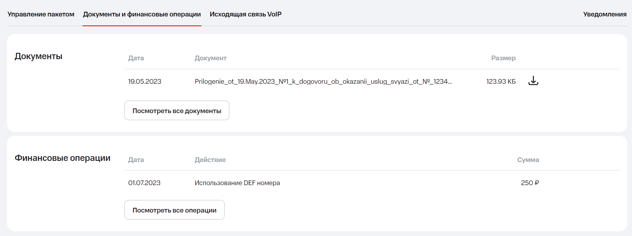Switch to Исходящая связь VoIP tab
The width and height of the screenshot is (632, 236).
pos(245,14)
